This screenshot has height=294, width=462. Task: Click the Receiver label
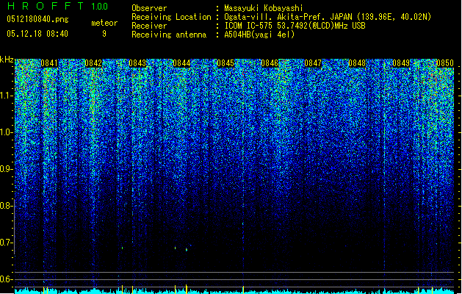pyautogui.click(x=149, y=26)
